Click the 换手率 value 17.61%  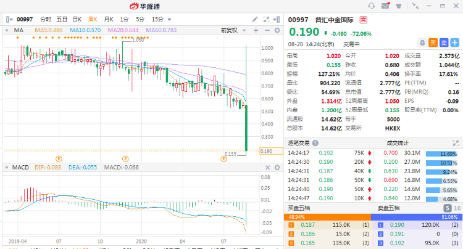click(449, 74)
